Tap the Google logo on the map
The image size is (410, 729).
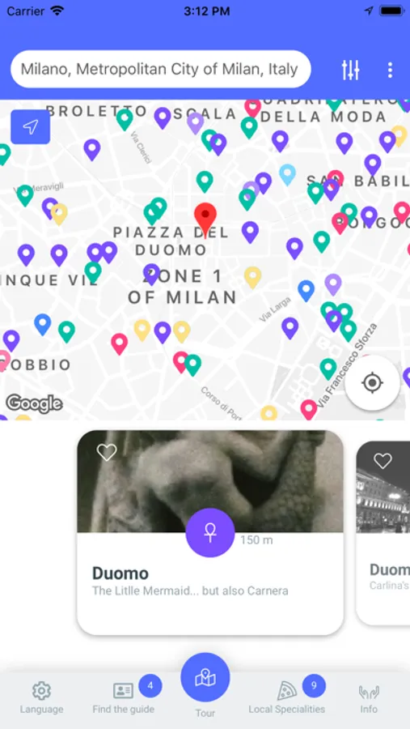(x=34, y=404)
